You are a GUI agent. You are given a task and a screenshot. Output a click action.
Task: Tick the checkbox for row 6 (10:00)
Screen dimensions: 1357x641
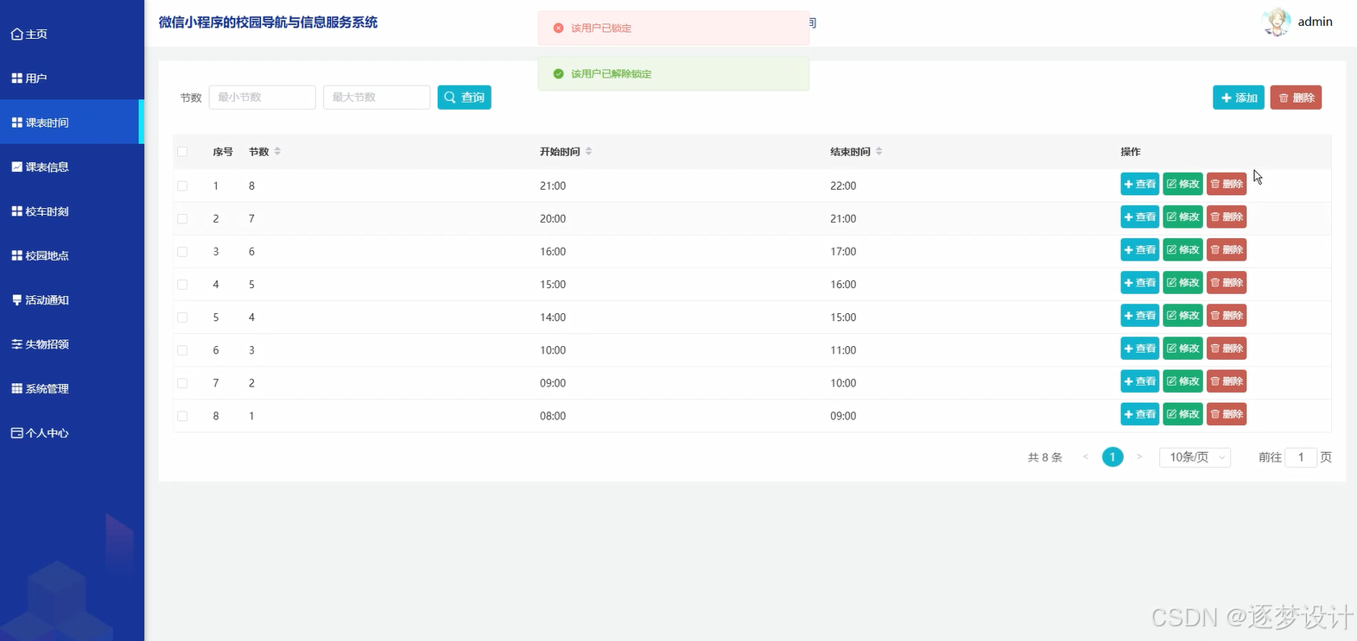(182, 349)
